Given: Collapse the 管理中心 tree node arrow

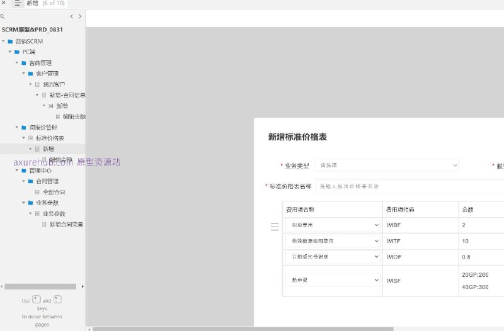Looking at the screenshot, I should (17, 170).
